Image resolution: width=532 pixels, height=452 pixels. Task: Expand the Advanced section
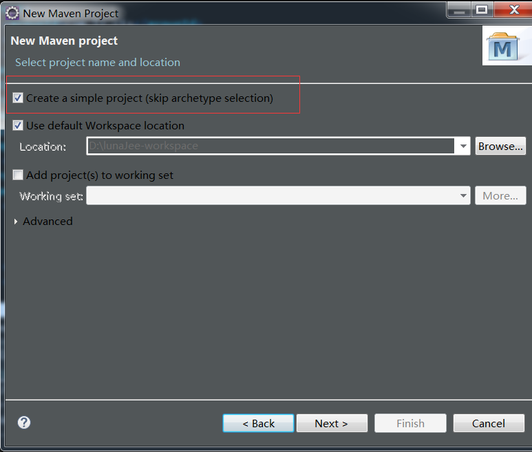click(x=16, y=222)
